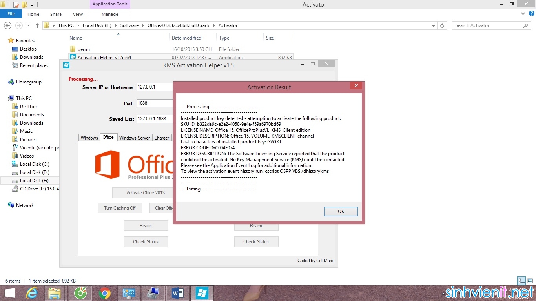
Task: Expand the ribbon using the chevron
Action: point(523,13)
